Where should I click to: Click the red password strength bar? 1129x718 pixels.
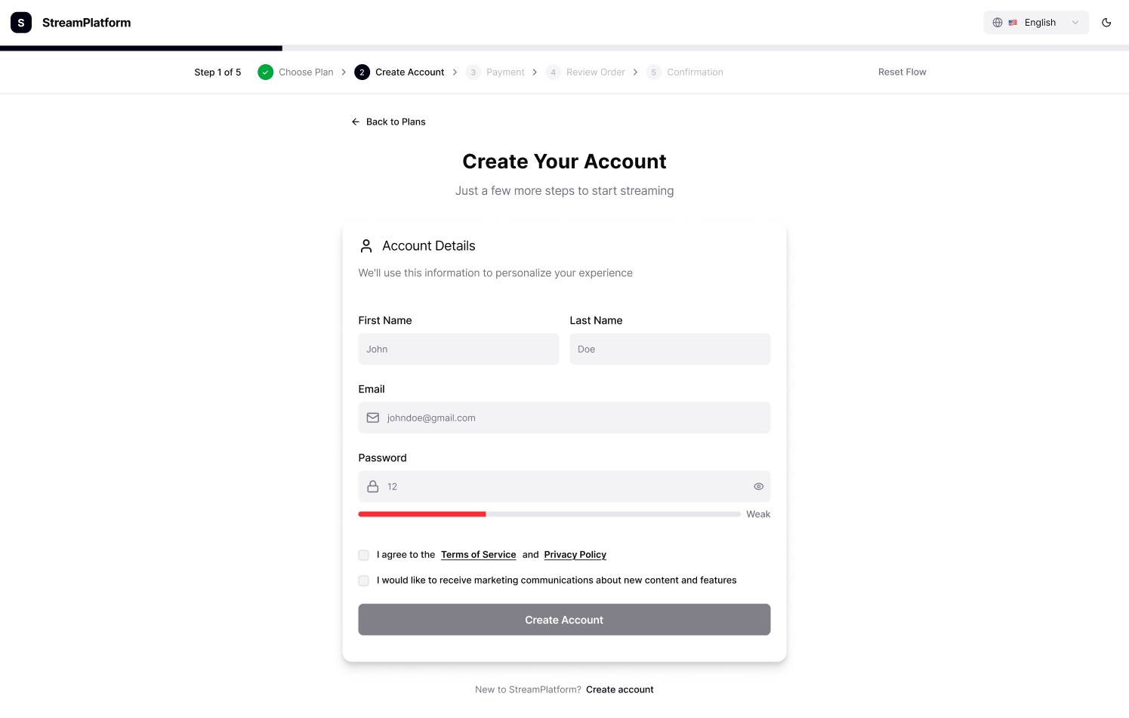421,514
